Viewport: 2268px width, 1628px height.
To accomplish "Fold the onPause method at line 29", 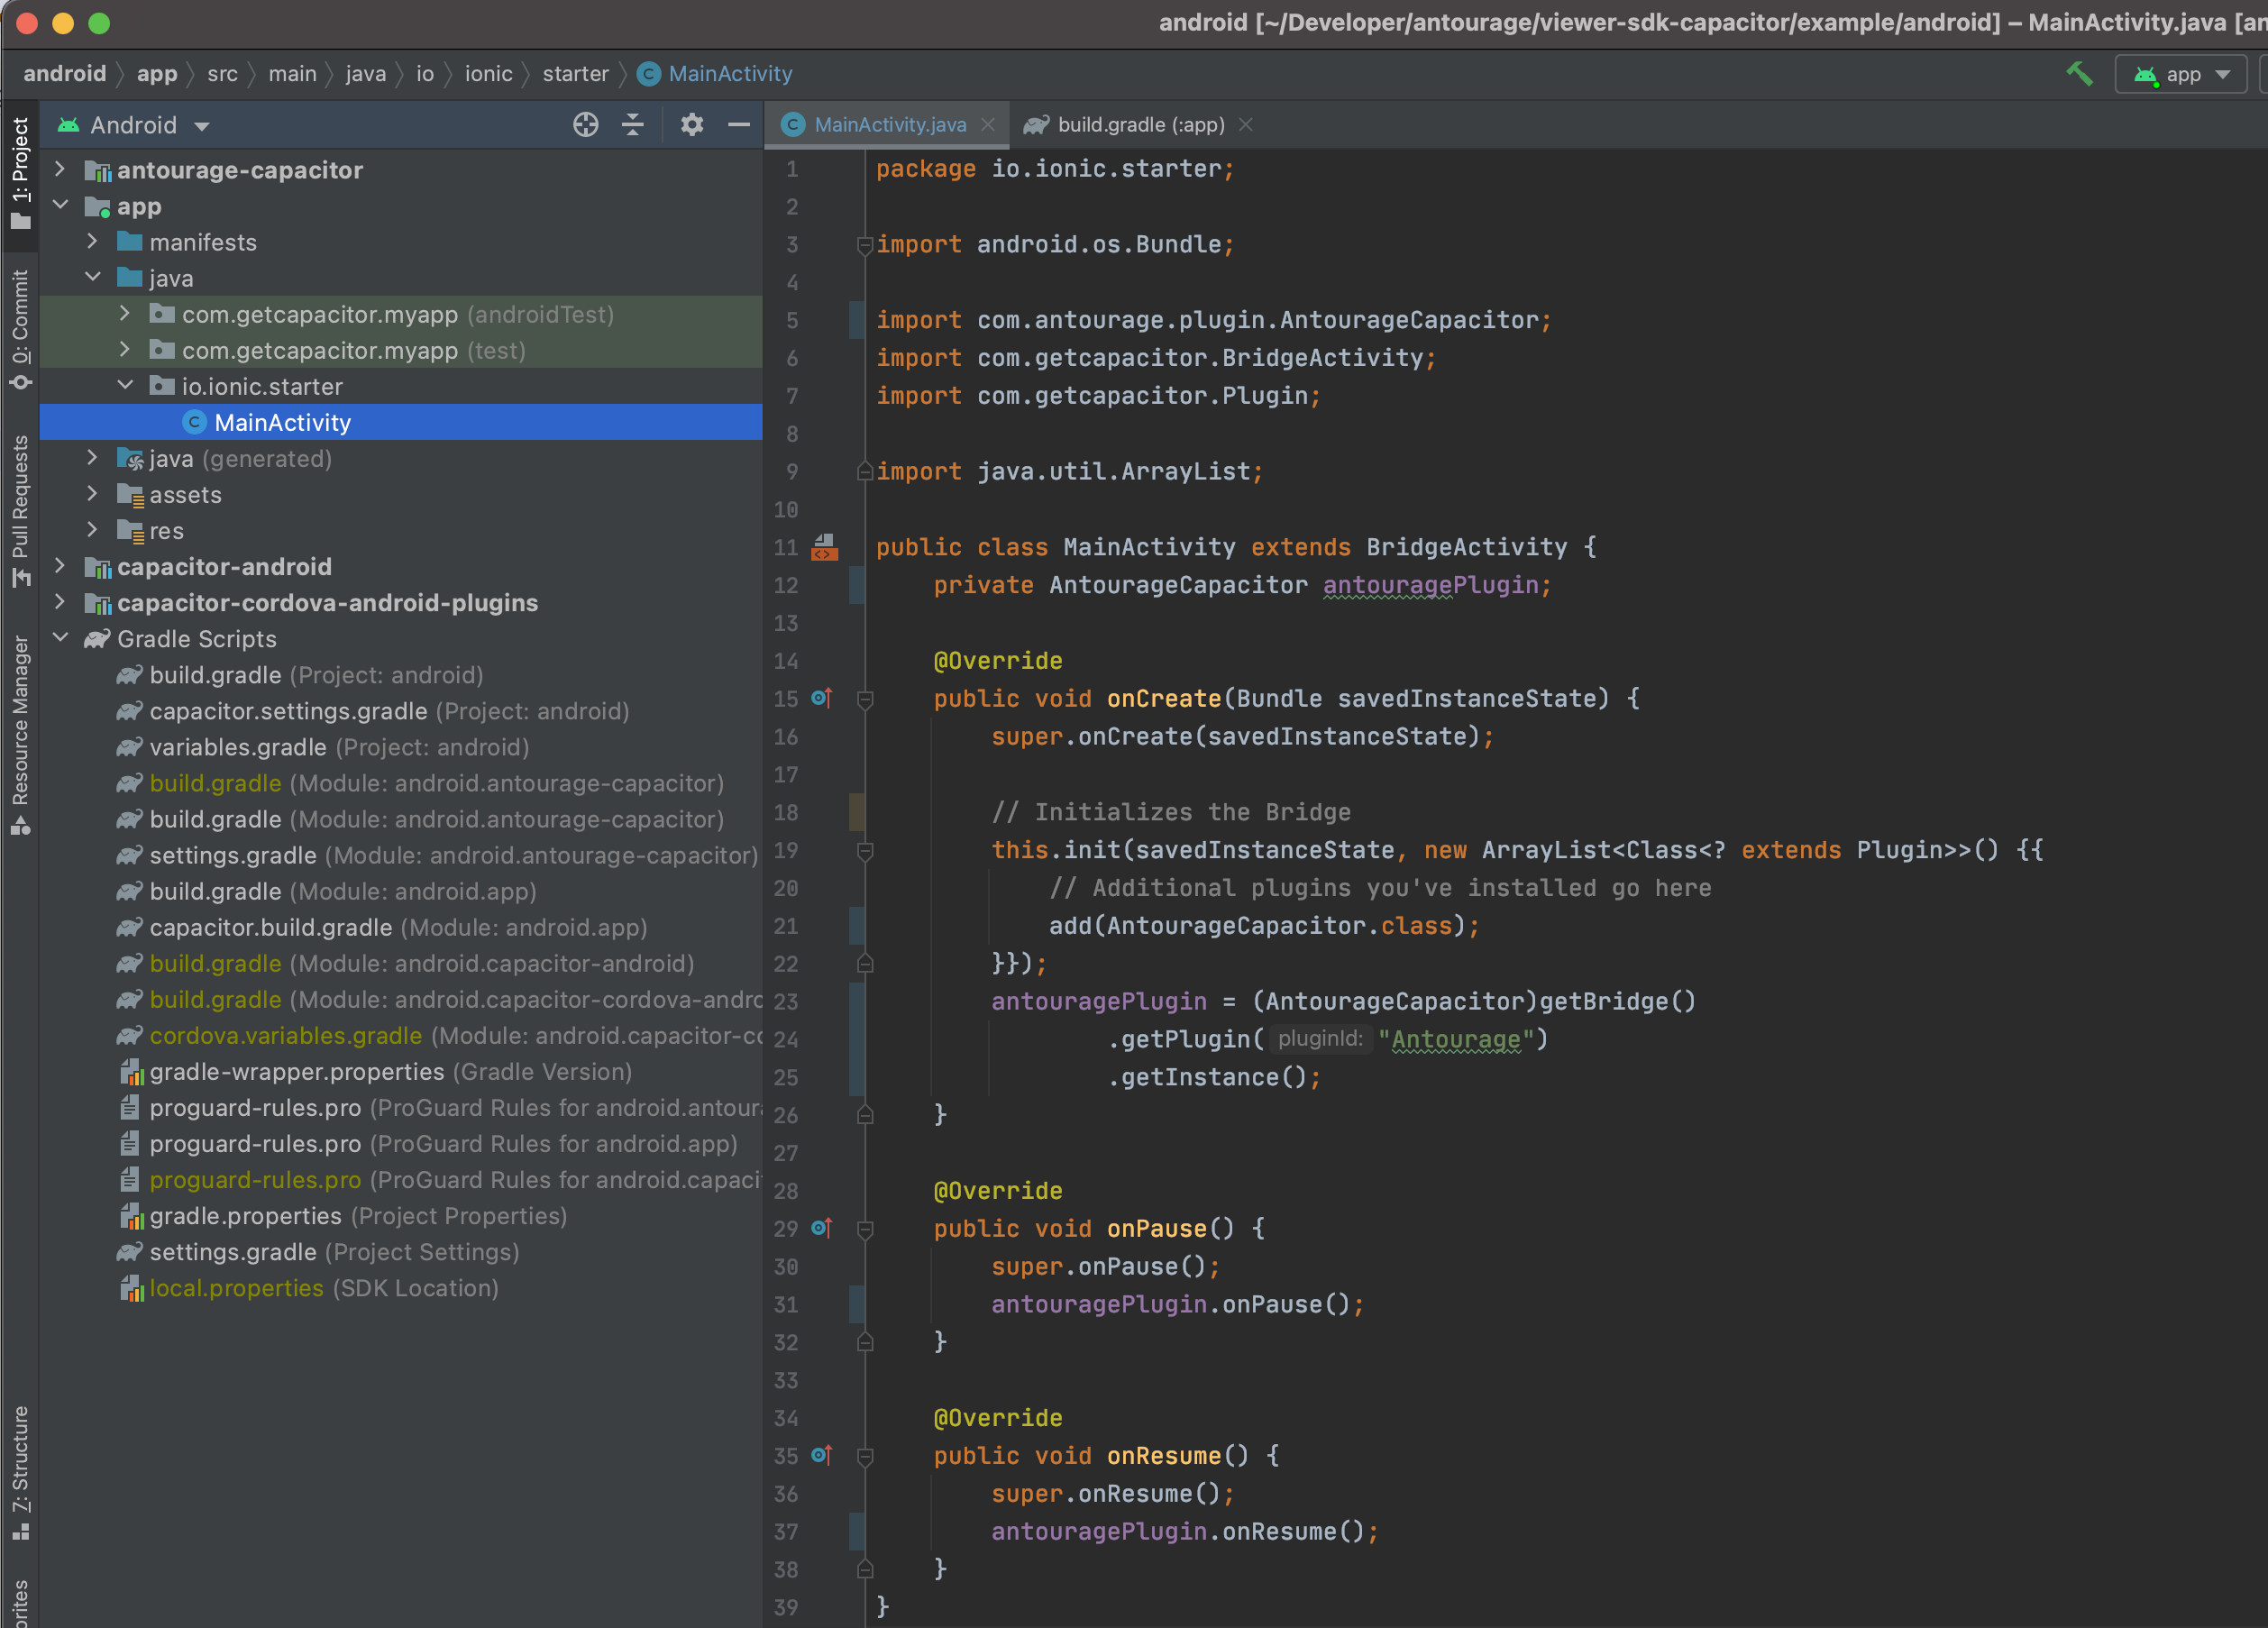I will (865, 1230).
